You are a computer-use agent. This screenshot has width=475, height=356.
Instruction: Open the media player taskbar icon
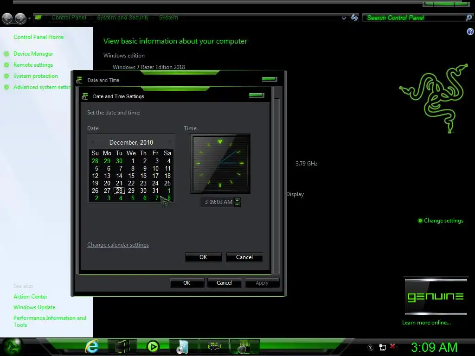click(153, 347)
